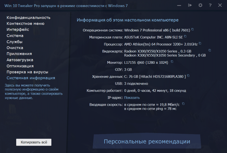Image resolution: width=227 pixels, height=153 pixels.
Task: Open Персональные рекомендации banner
Action: [147, 141]
